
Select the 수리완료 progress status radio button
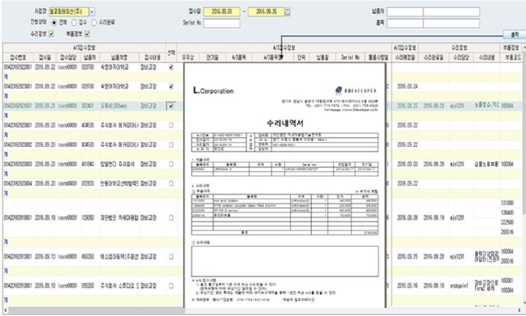pos(94,22)
